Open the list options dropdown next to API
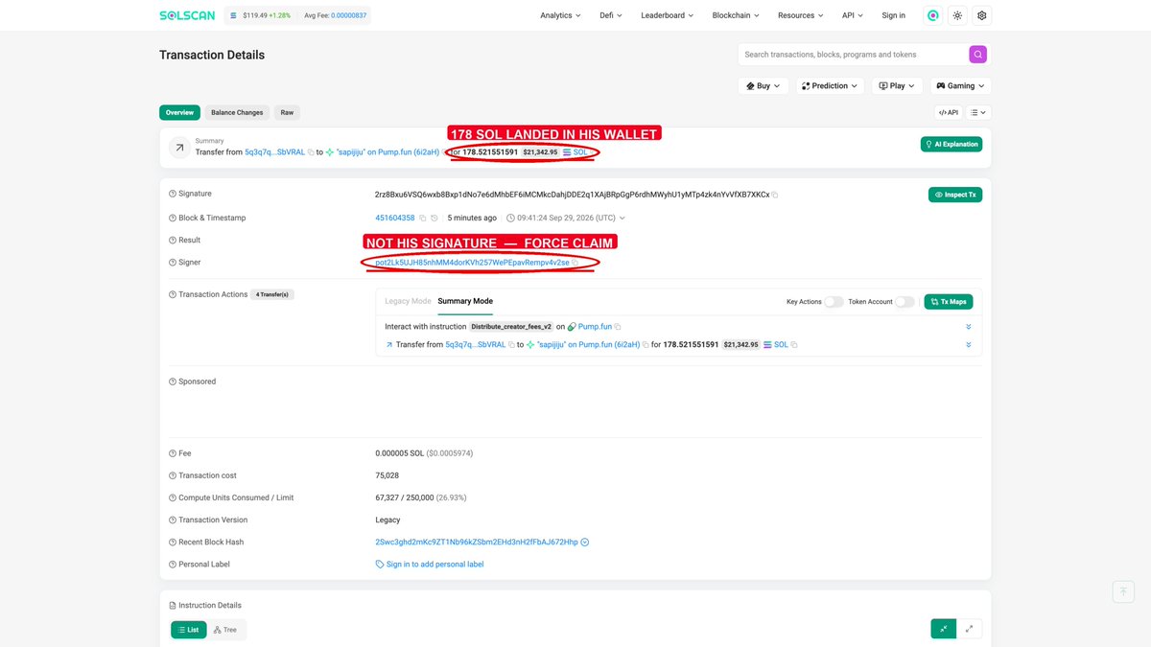 978,112
